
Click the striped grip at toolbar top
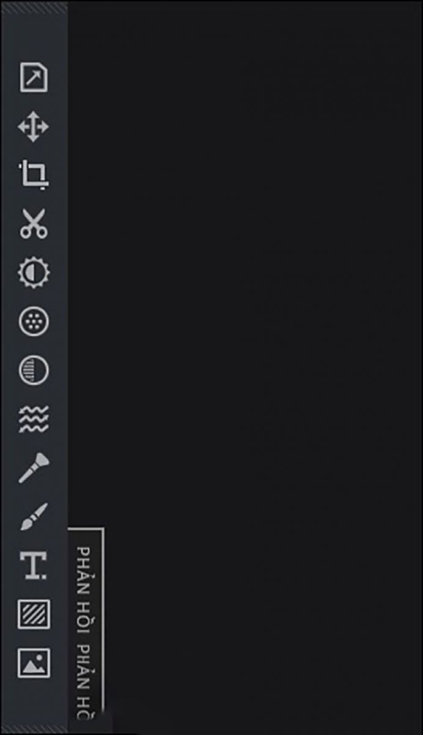(x=34, y=7)
